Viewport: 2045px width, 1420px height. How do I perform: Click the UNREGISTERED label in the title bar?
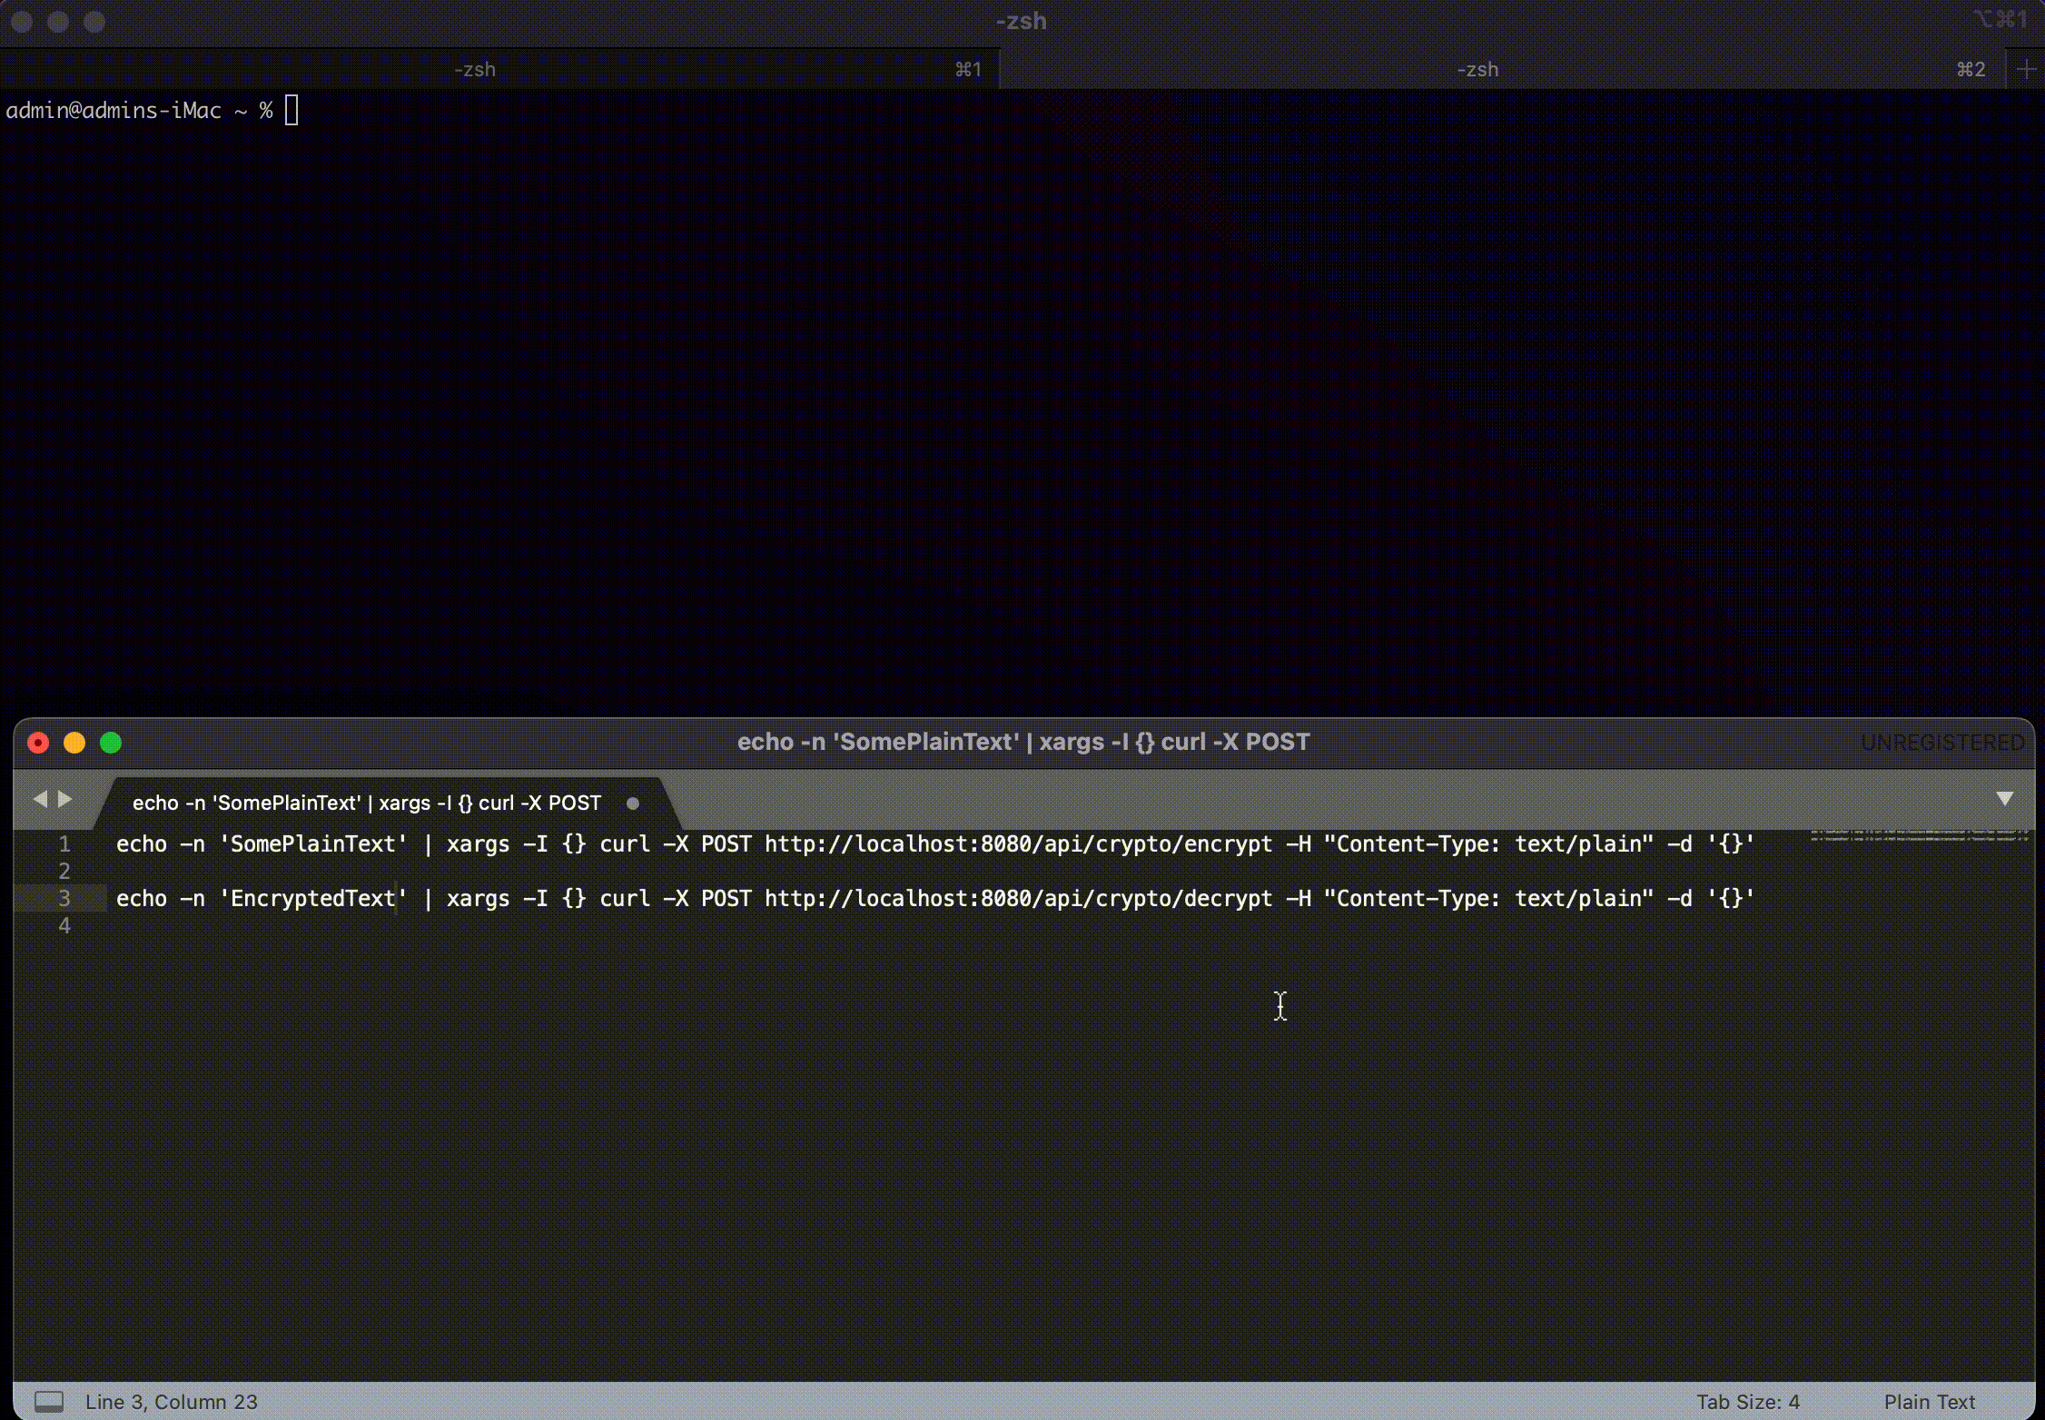1941,743
